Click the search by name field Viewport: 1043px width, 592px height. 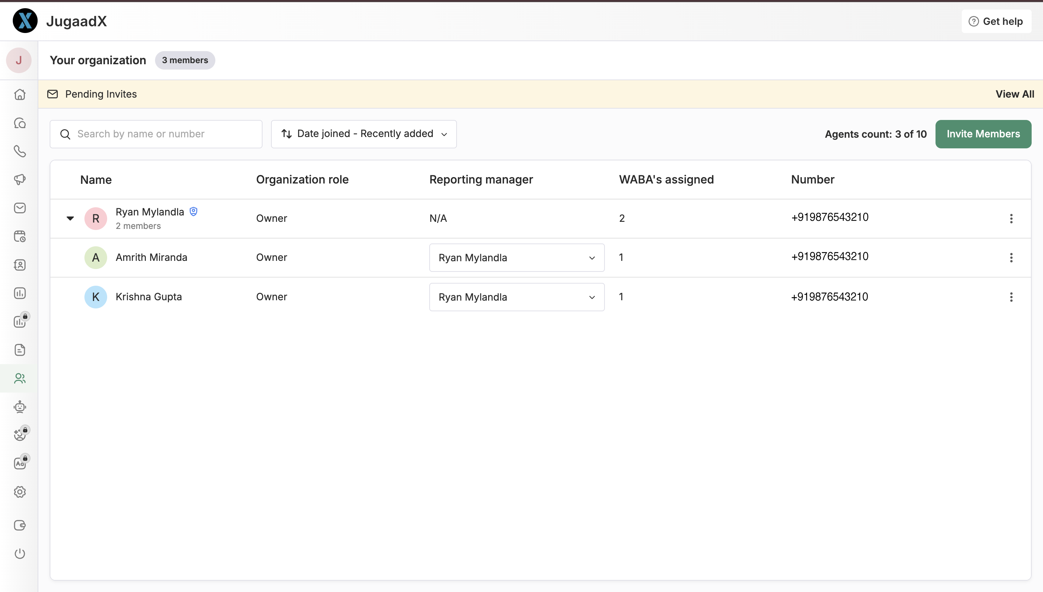pyautogui.click(x=156, y=134)
